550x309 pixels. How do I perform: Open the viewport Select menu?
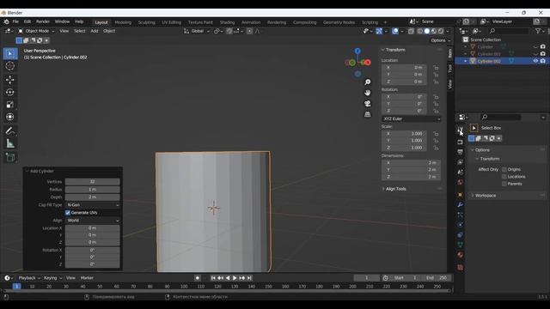[80, 31]
